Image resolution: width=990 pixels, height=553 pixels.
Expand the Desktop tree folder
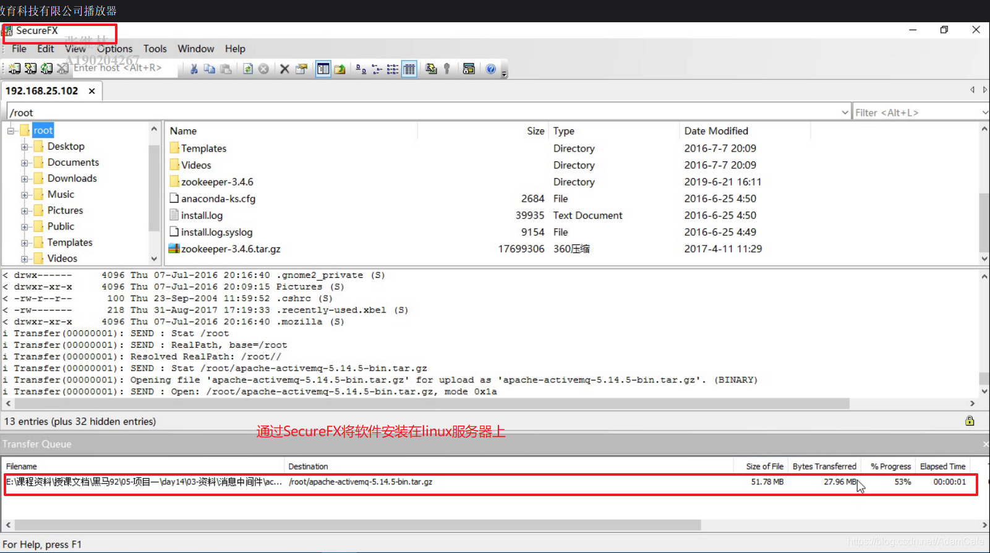(25, 147)
